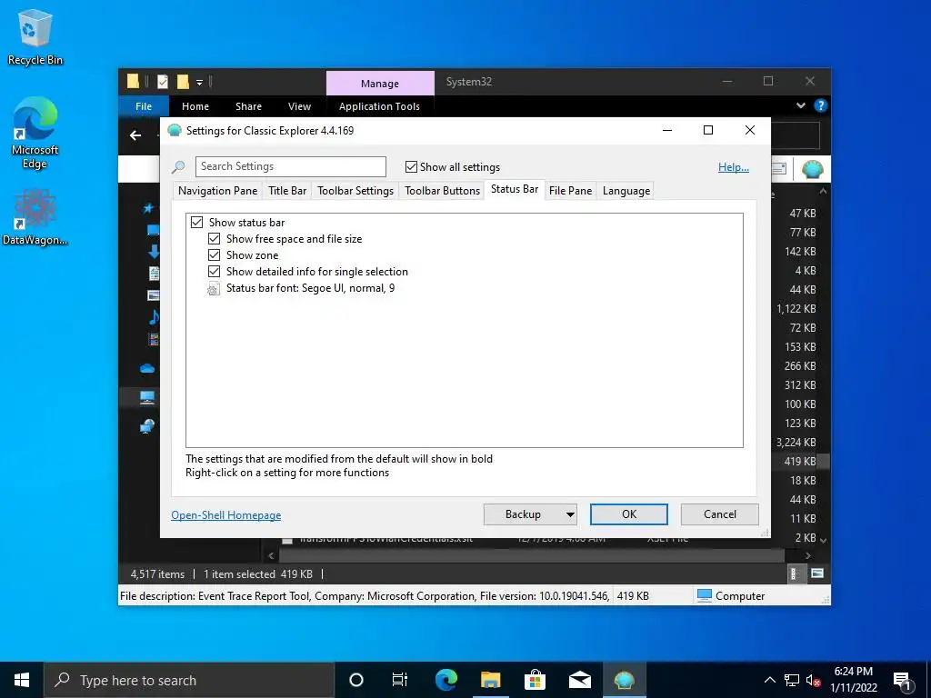Open Task View on the taskbar
Image resolution: width=931 pixels, height=698 pixels.
tap(400, 680)
